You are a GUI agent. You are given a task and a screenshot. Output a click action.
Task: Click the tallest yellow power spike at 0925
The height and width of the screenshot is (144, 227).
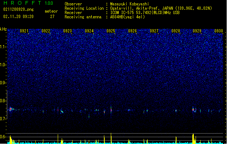pos(111,138)
